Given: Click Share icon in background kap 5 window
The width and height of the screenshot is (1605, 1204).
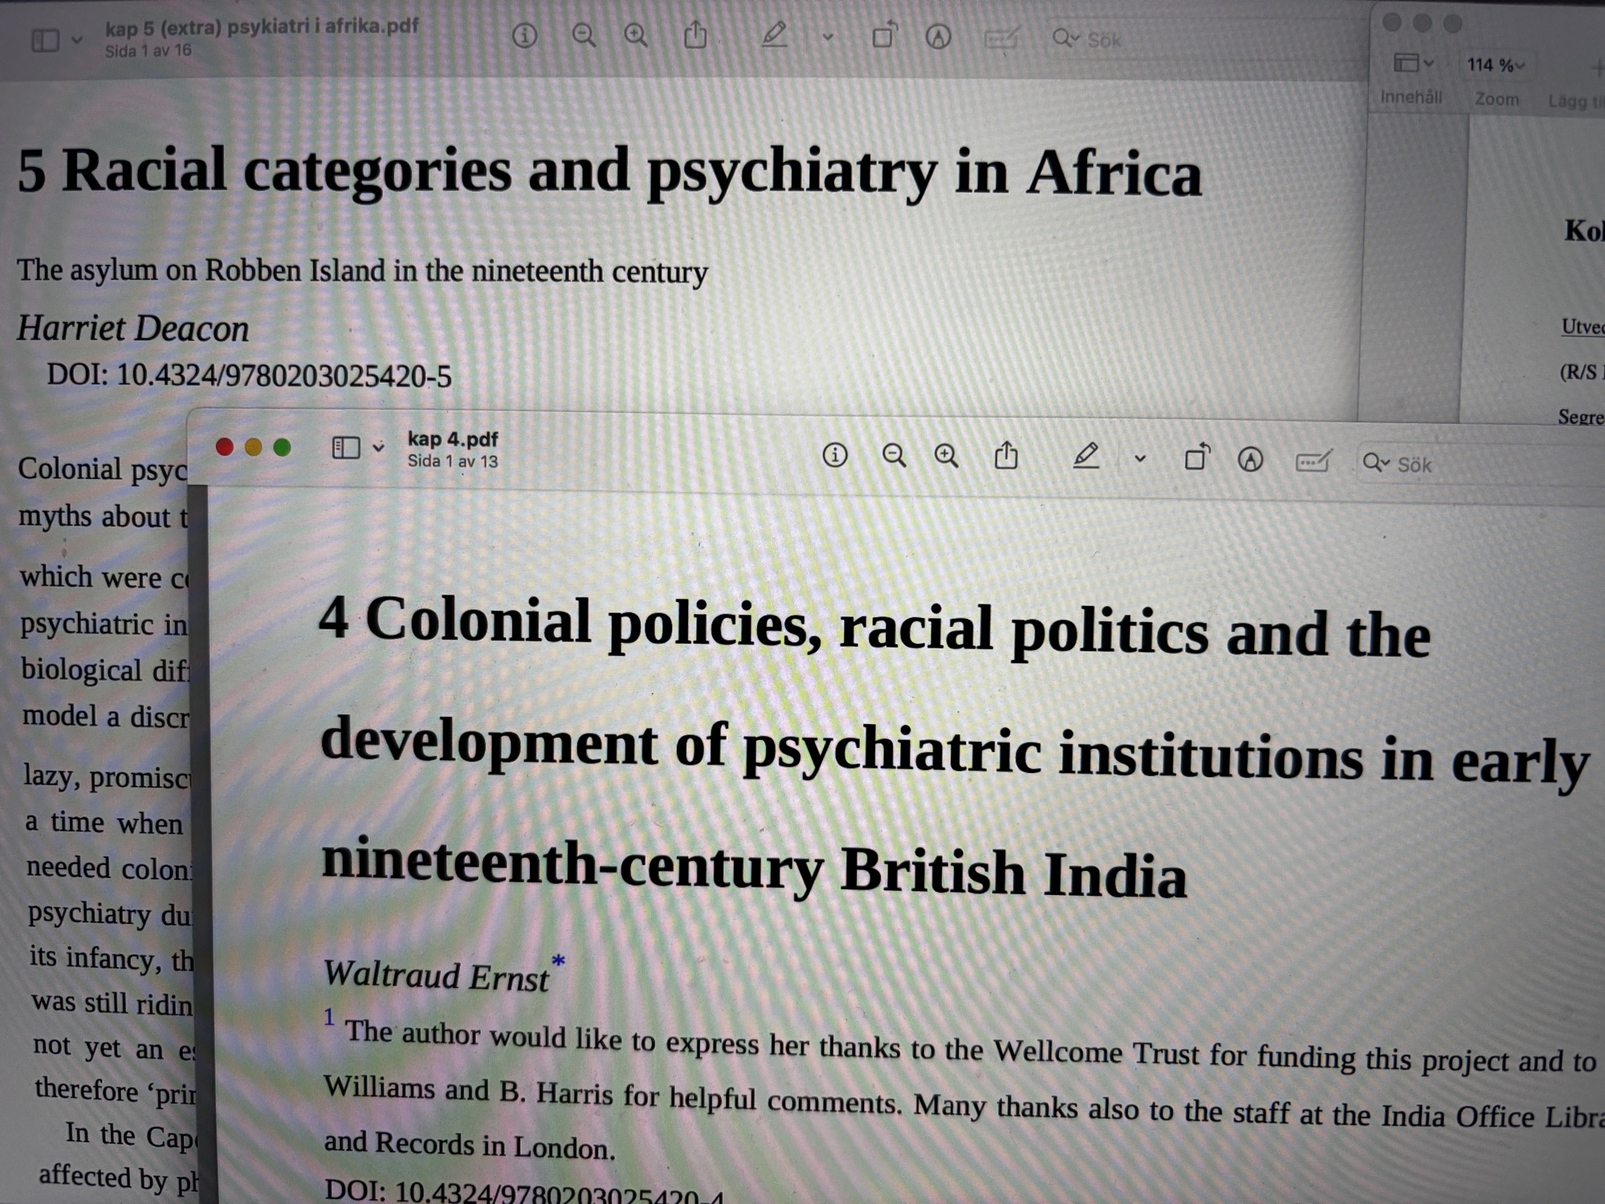Looking at the screenshot, I should pos(695,35).
